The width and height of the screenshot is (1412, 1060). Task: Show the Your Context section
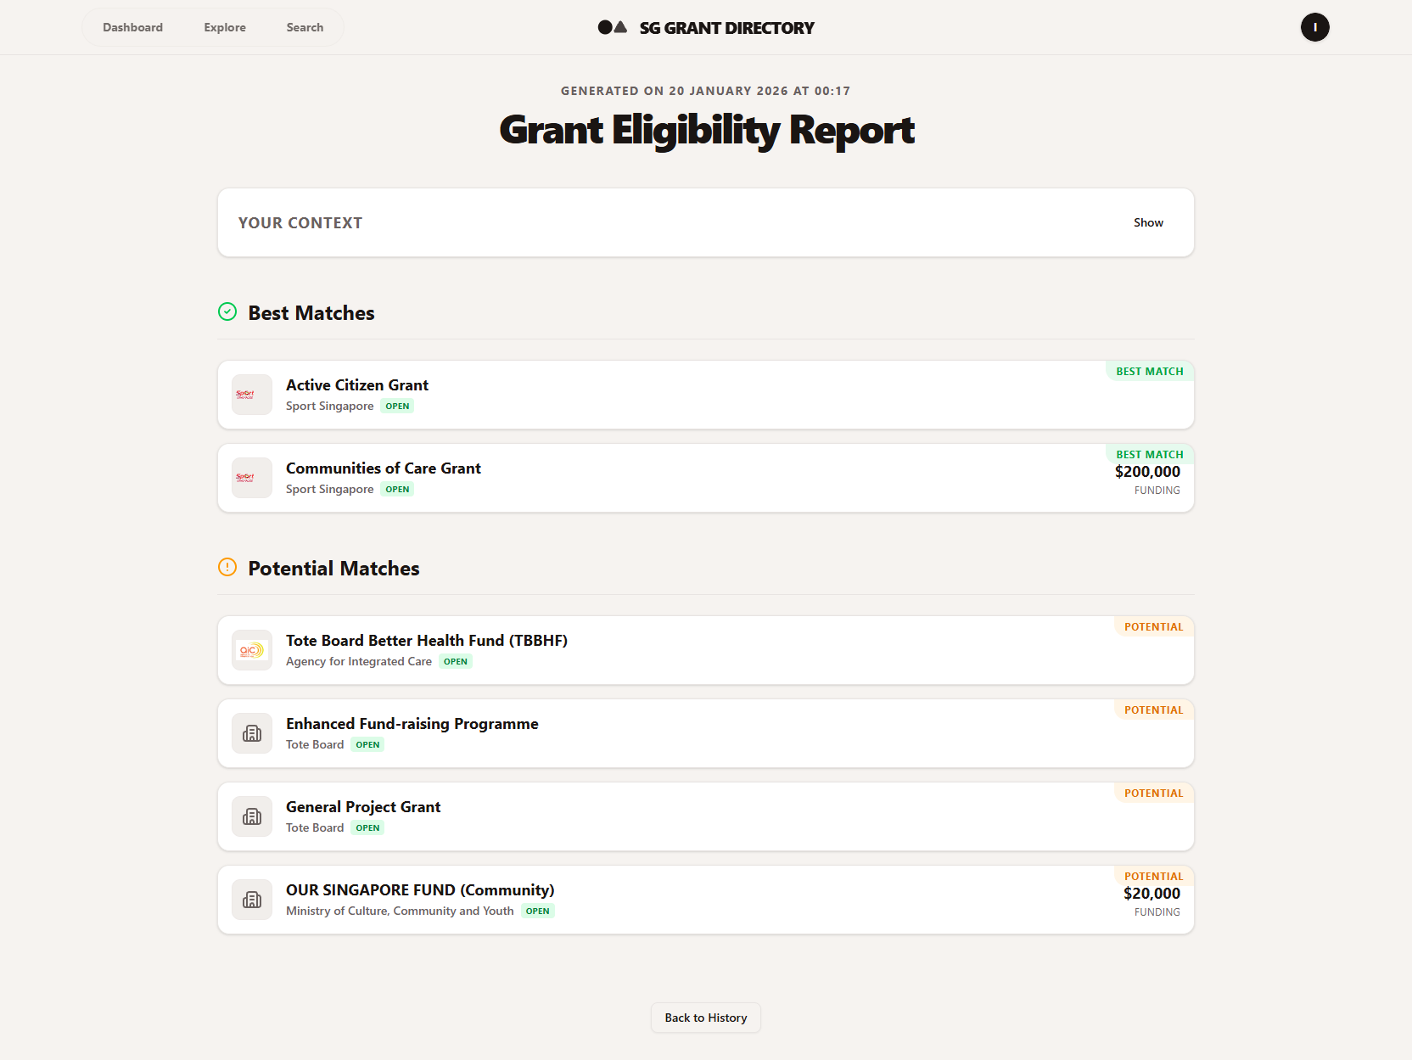(x=1148, y=222)
